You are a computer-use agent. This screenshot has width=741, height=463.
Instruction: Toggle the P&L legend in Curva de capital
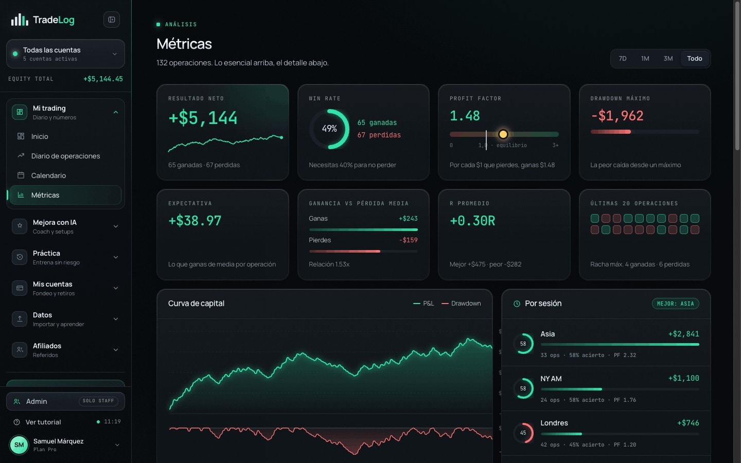tap(424, 304)
